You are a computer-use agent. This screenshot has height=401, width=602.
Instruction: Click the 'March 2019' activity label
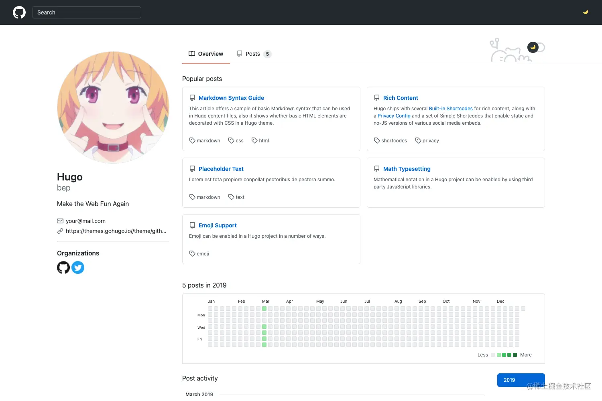tap(199, 395)
